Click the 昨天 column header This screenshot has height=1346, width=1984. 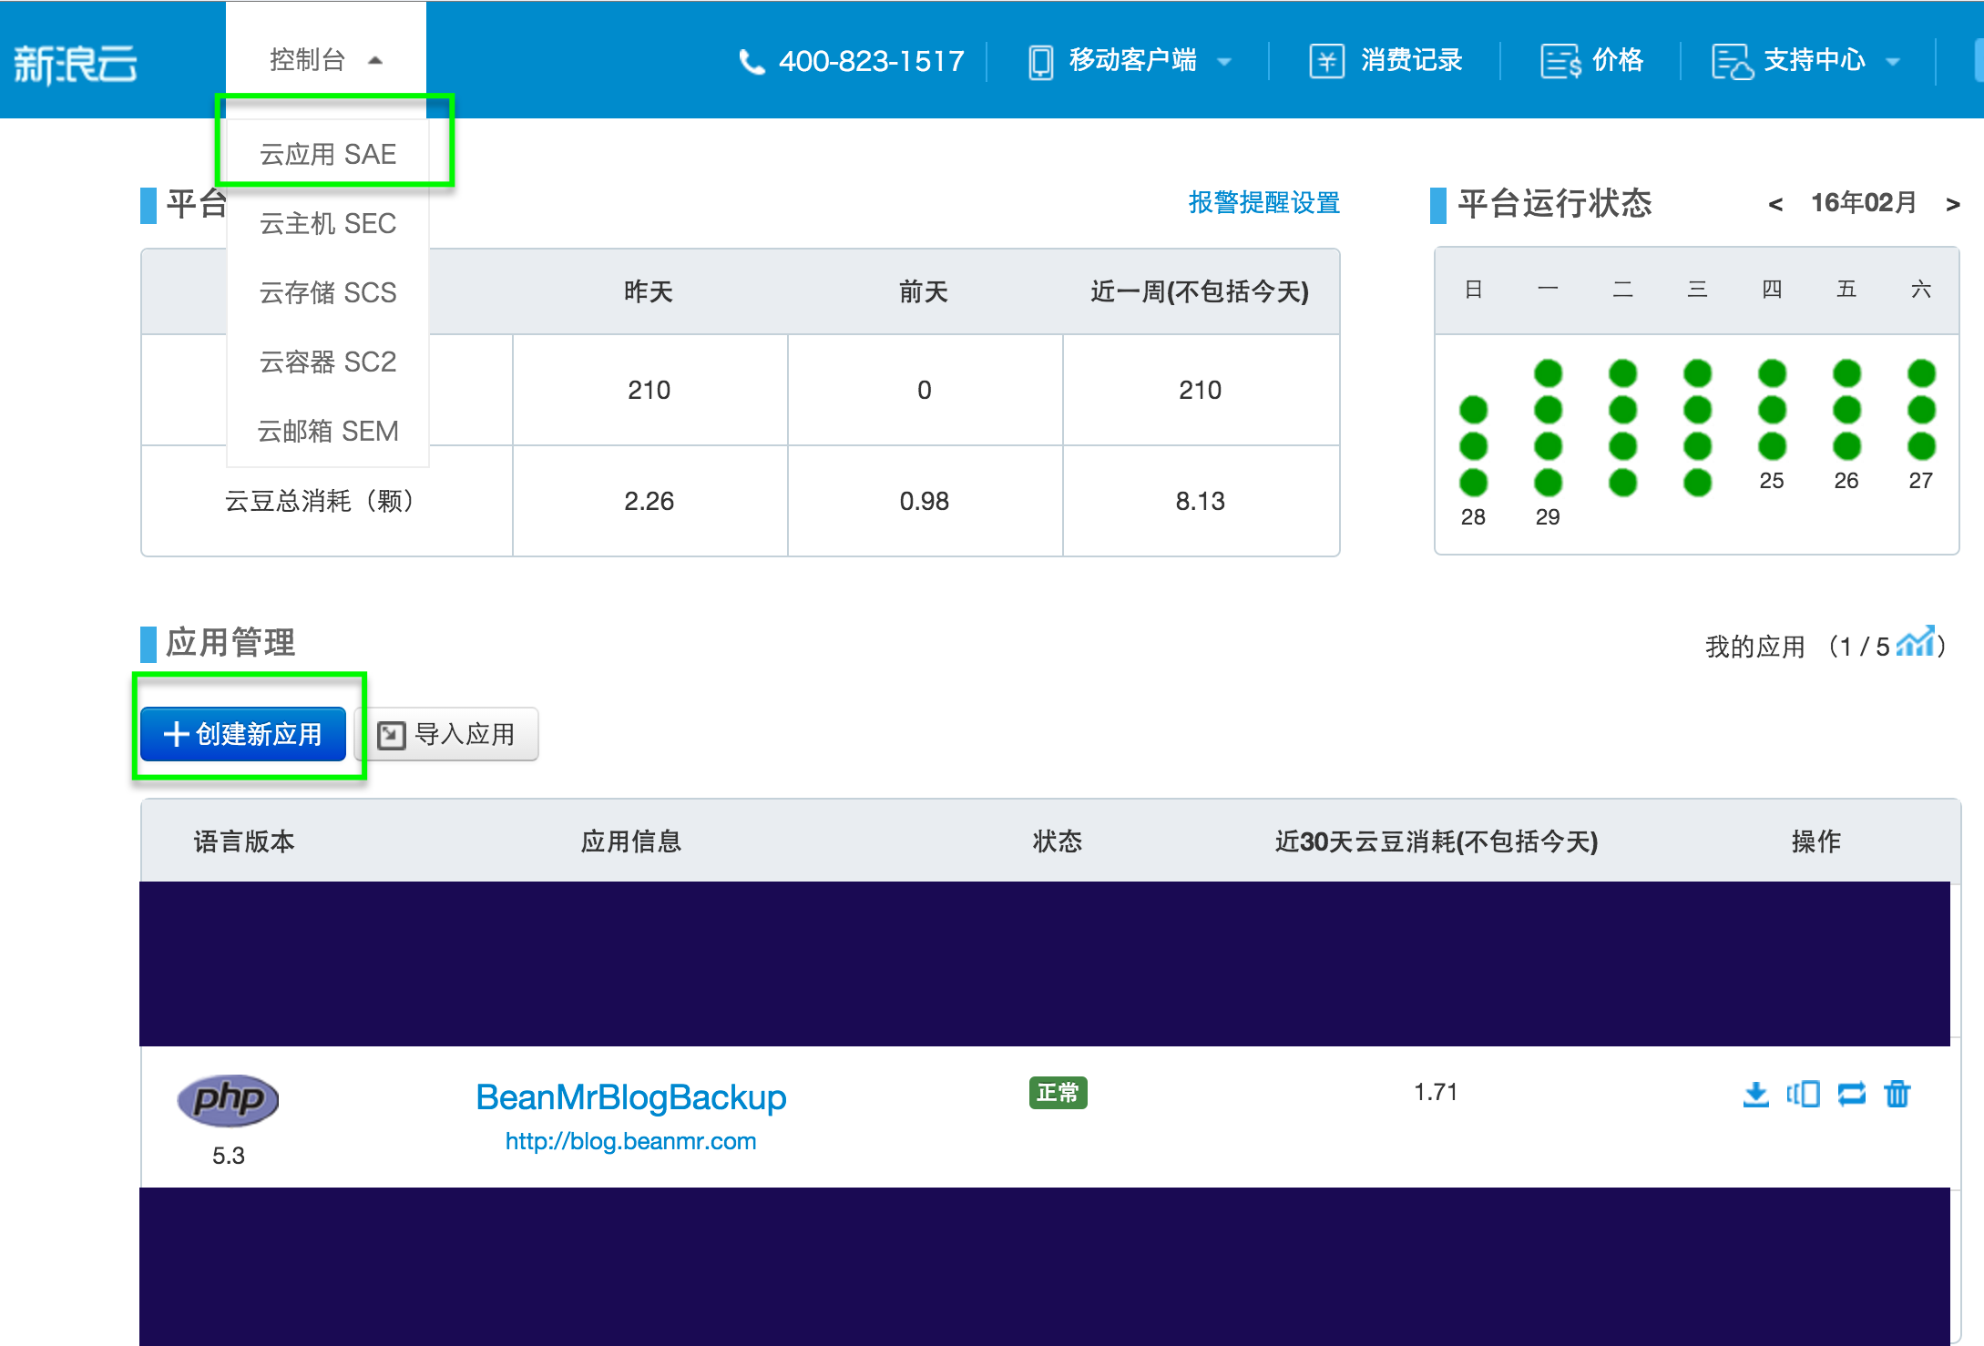pyautogui.click(x=649, y=291)
